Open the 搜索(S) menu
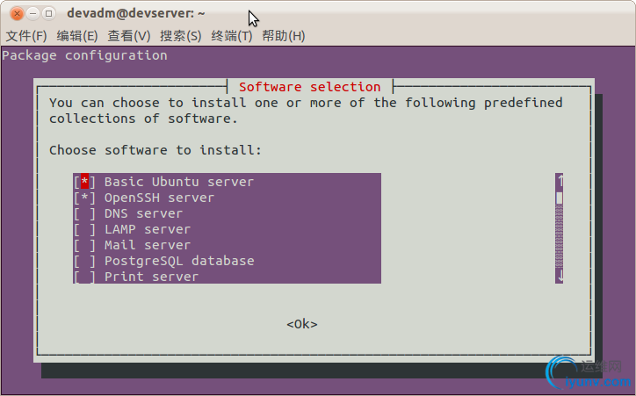This screenshot has height=396, width=636. pyautogui.click(x=180, y=36)
